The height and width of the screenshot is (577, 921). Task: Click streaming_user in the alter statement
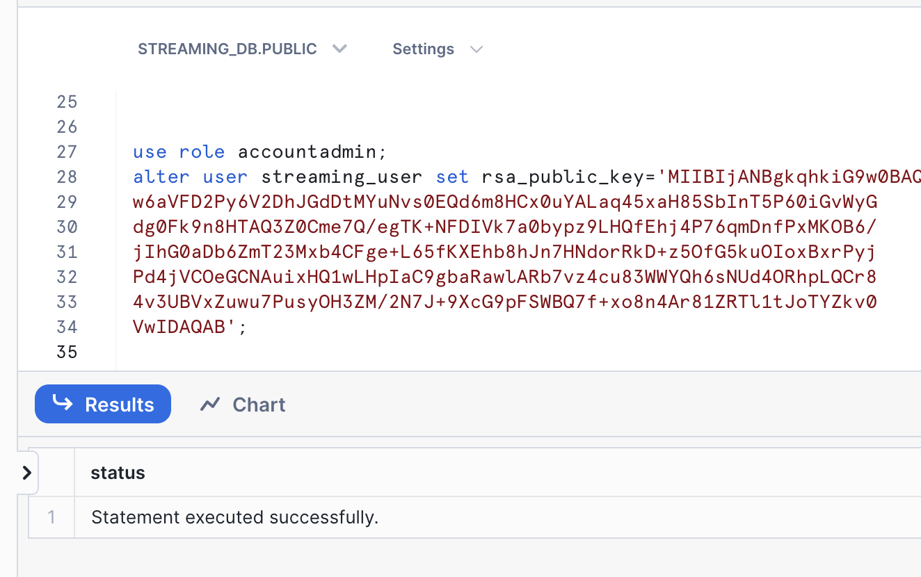[342, 177]
